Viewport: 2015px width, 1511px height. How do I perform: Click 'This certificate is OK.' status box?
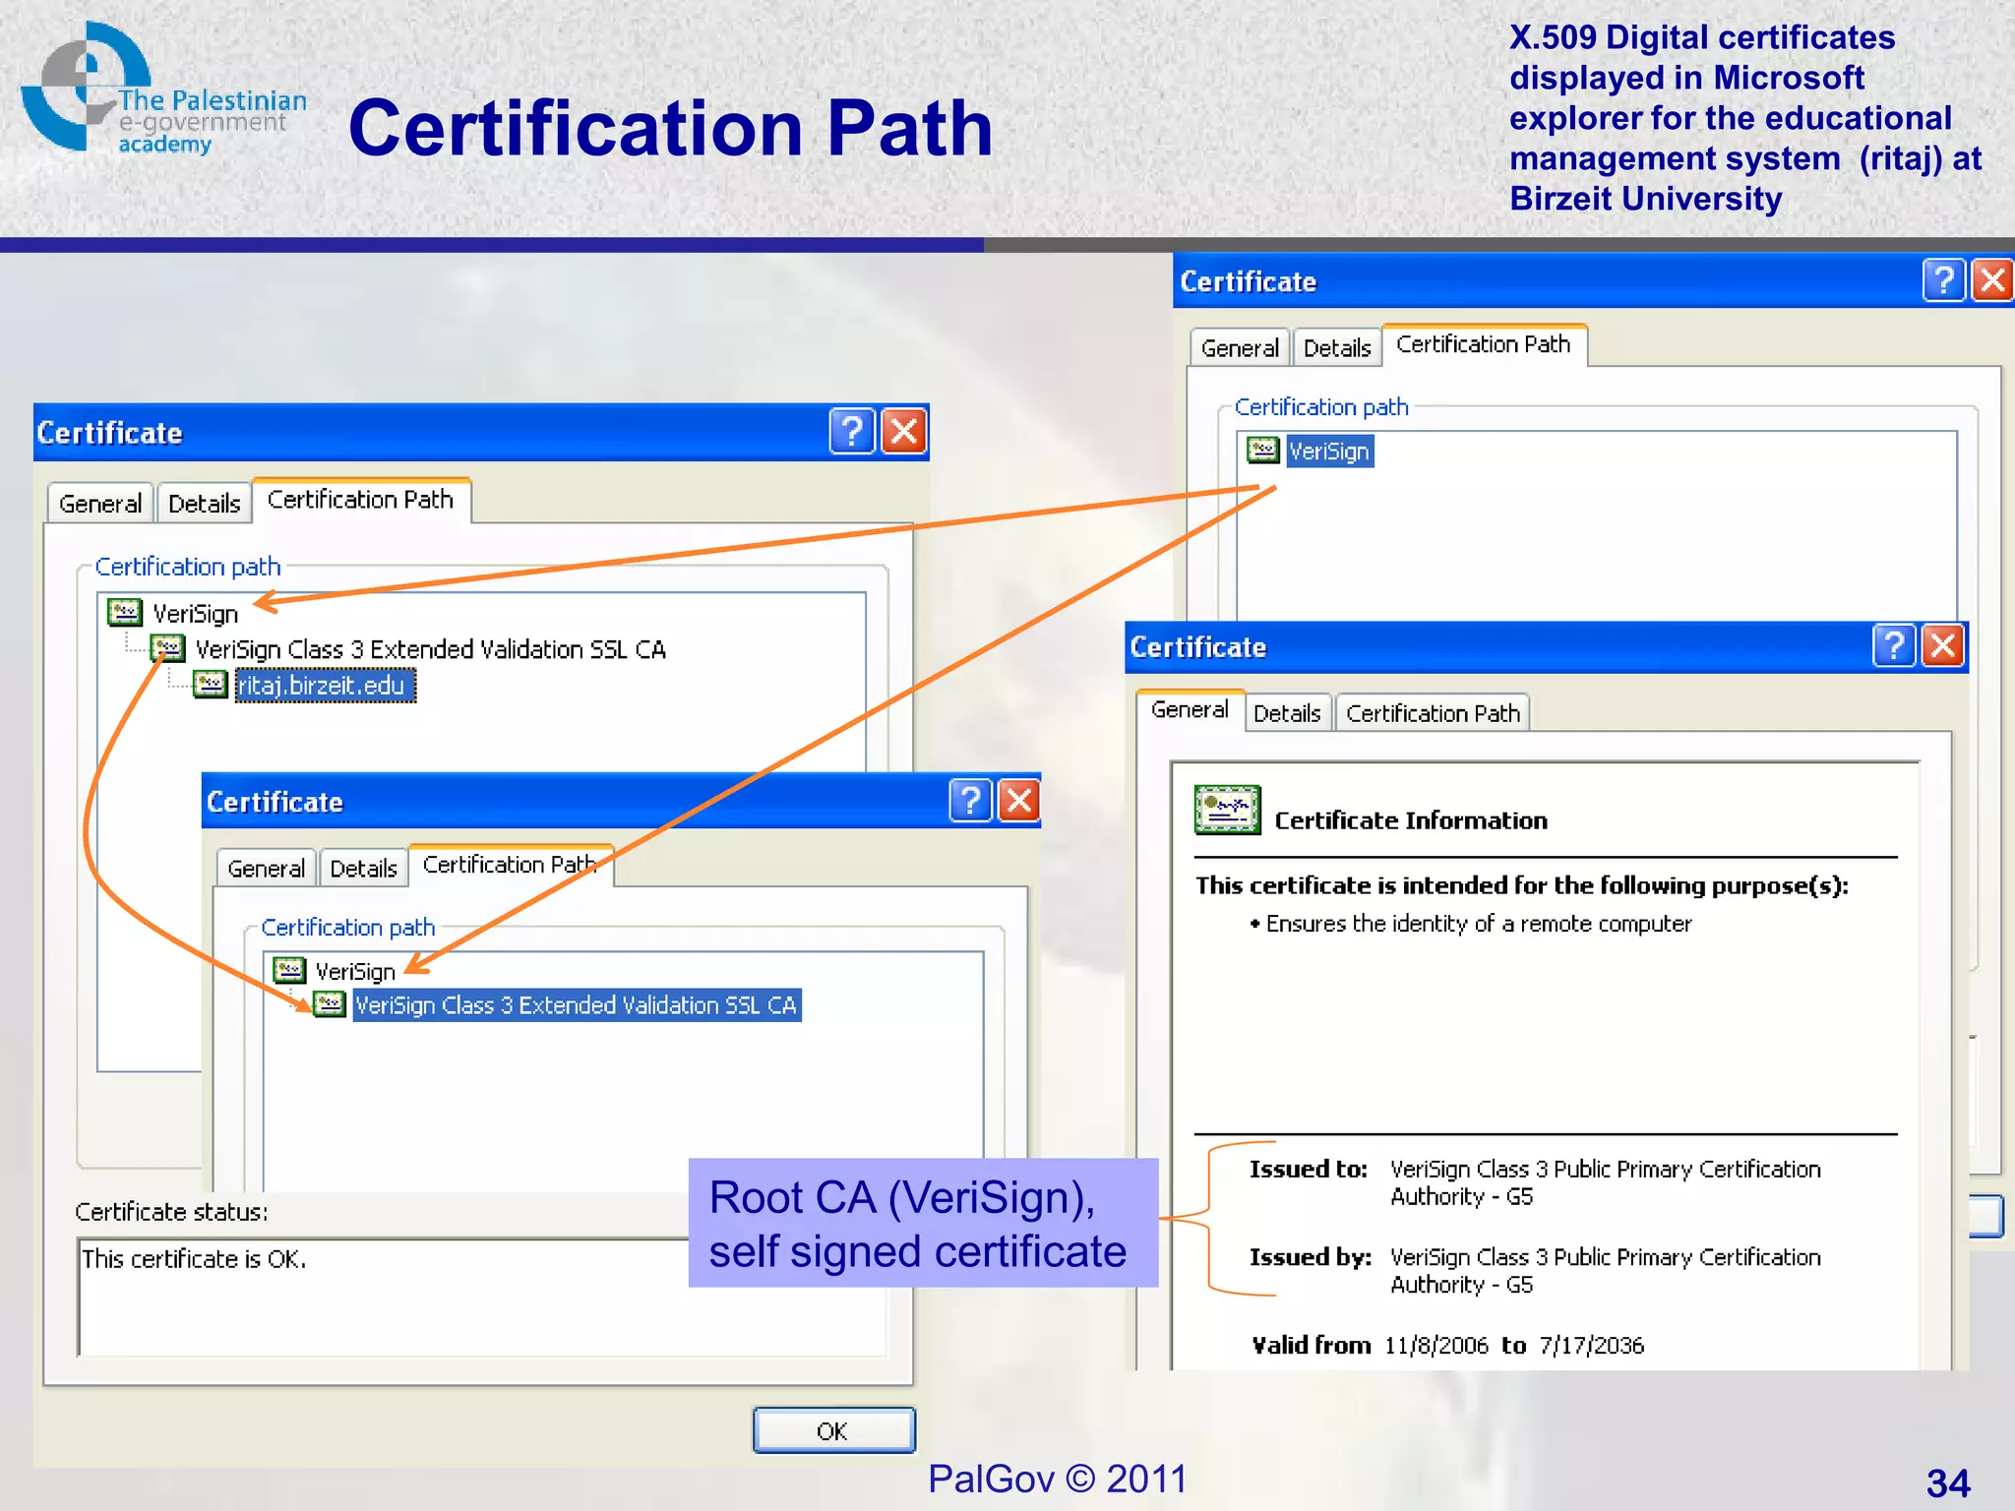pyautogui.click(x=482, y=1297)
